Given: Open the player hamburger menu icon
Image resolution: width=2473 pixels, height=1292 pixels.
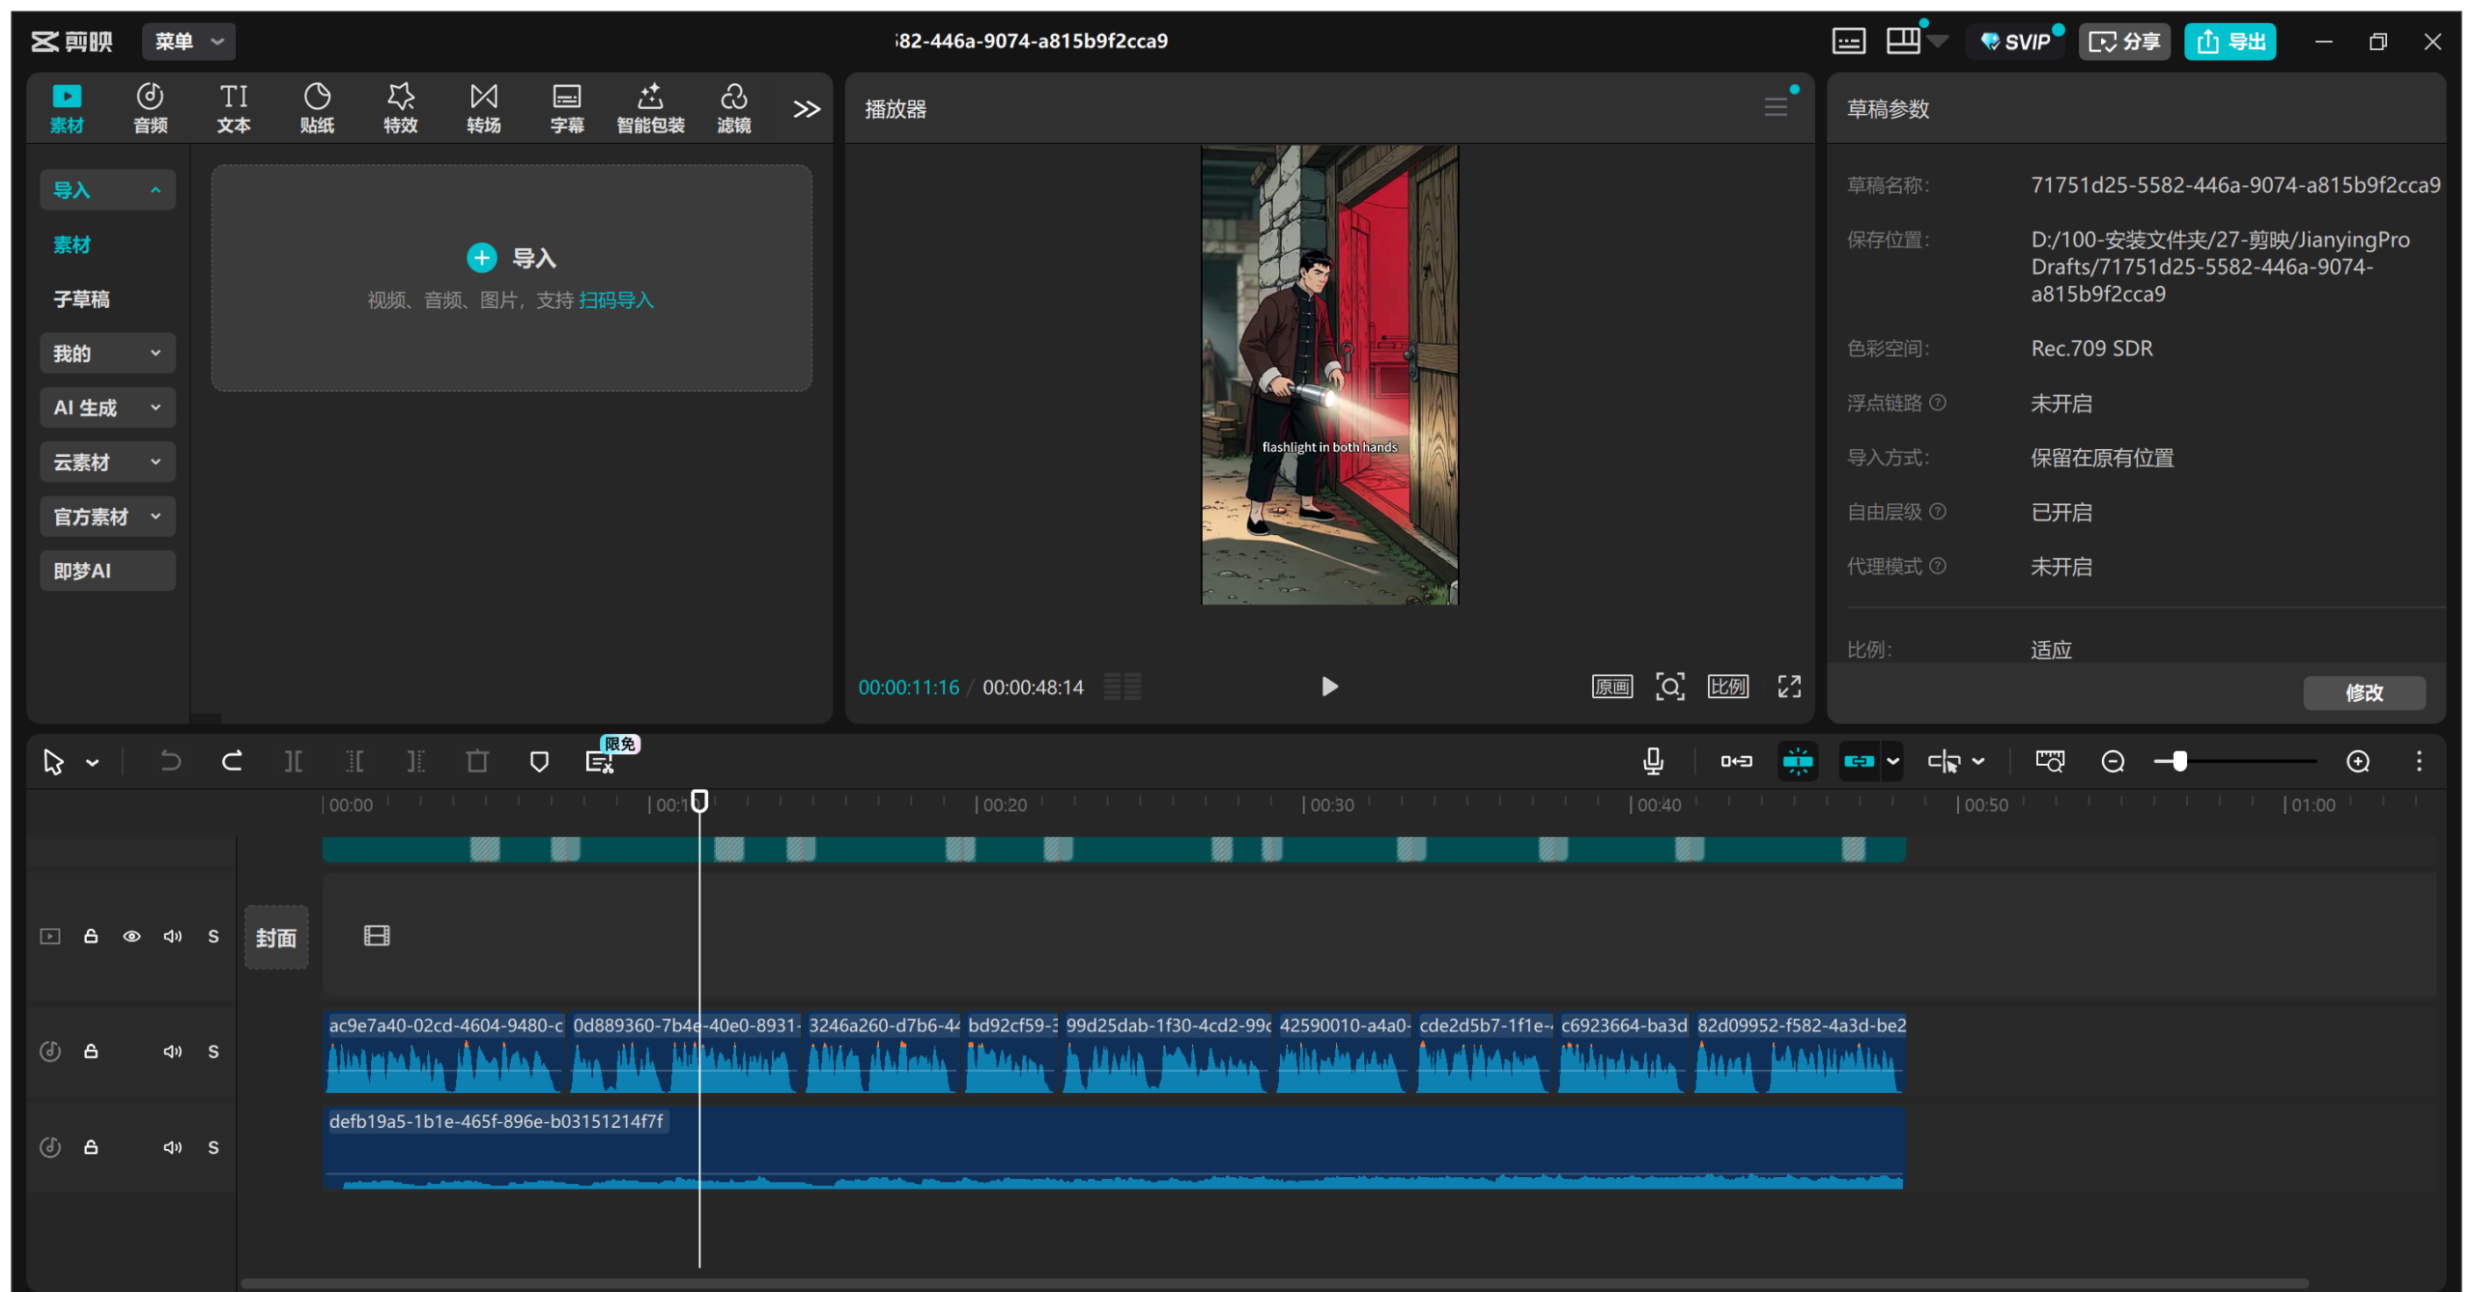Looking at the screenshot, I should (x=1776, y=107).
